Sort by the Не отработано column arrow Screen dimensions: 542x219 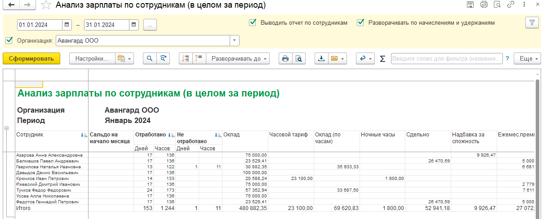tap(218, 135)
